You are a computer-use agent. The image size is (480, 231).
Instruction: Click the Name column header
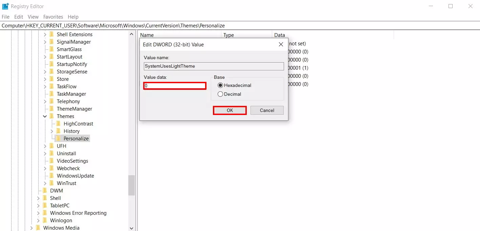pyautogui.click(x=180, y=35)
